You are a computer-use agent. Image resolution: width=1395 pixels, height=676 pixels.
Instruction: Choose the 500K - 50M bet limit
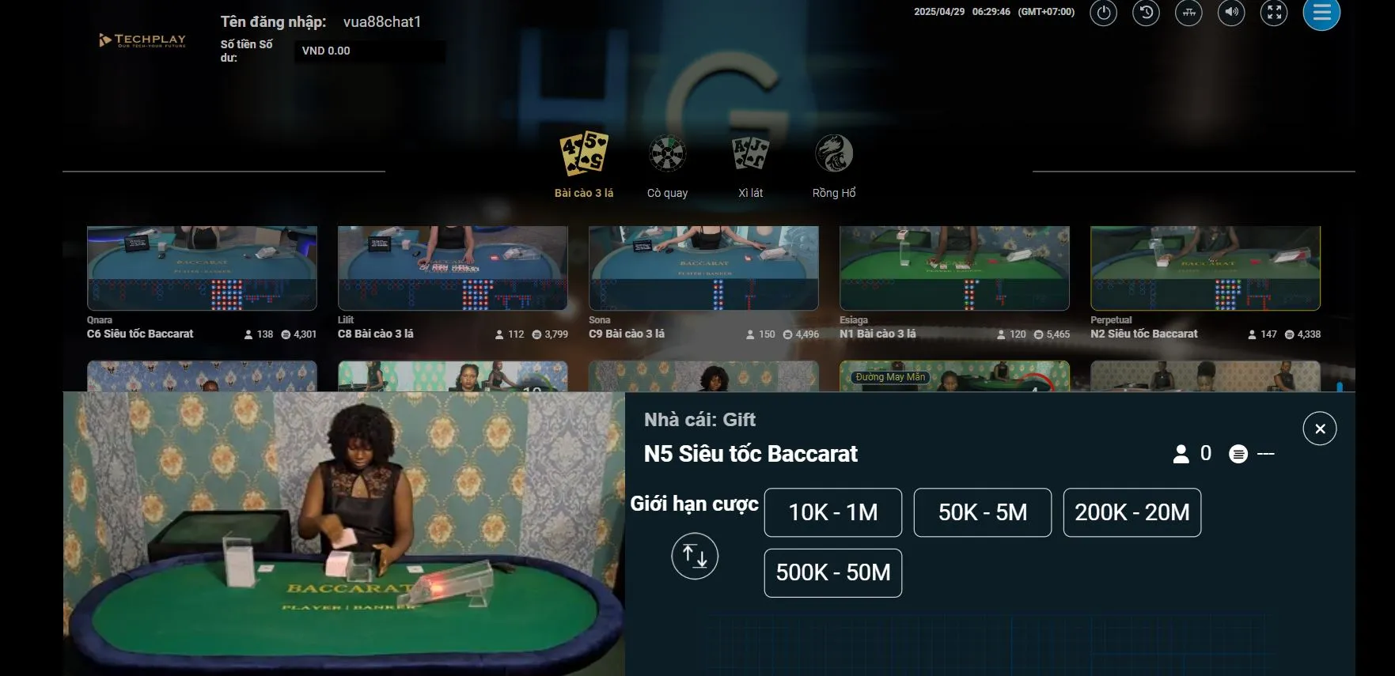833,572
